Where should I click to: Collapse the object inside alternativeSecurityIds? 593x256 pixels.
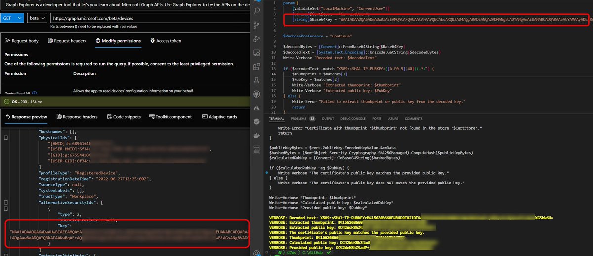coord(5,208)
